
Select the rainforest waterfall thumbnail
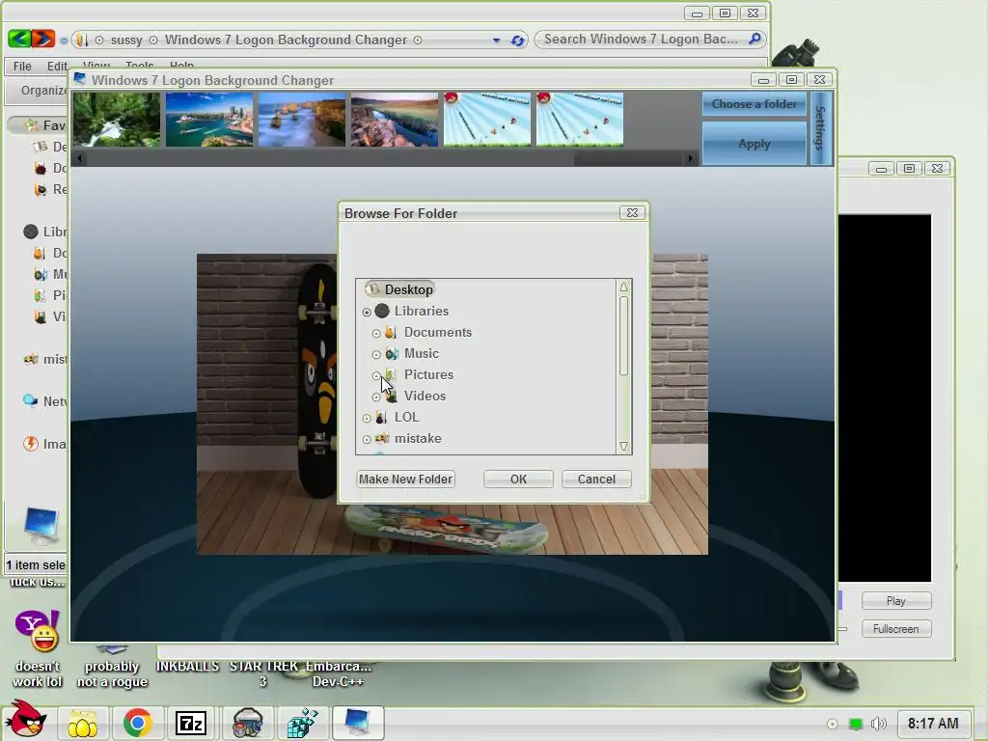click(117, 119)
